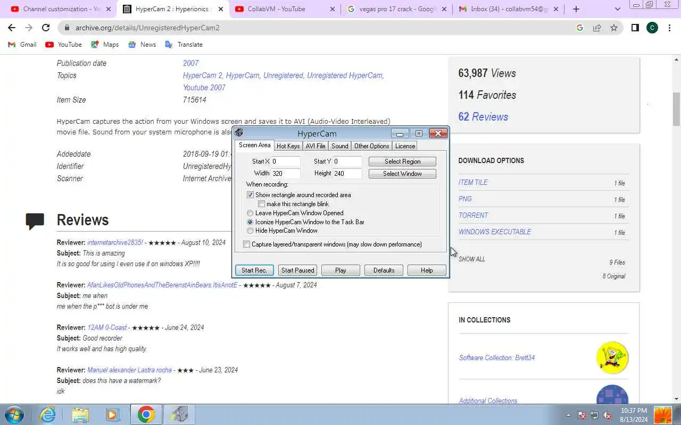This screenshot has width=681, height=425.
Task: Click the Start Y input field
Action: pyautogui.click(x=347, y=161)
